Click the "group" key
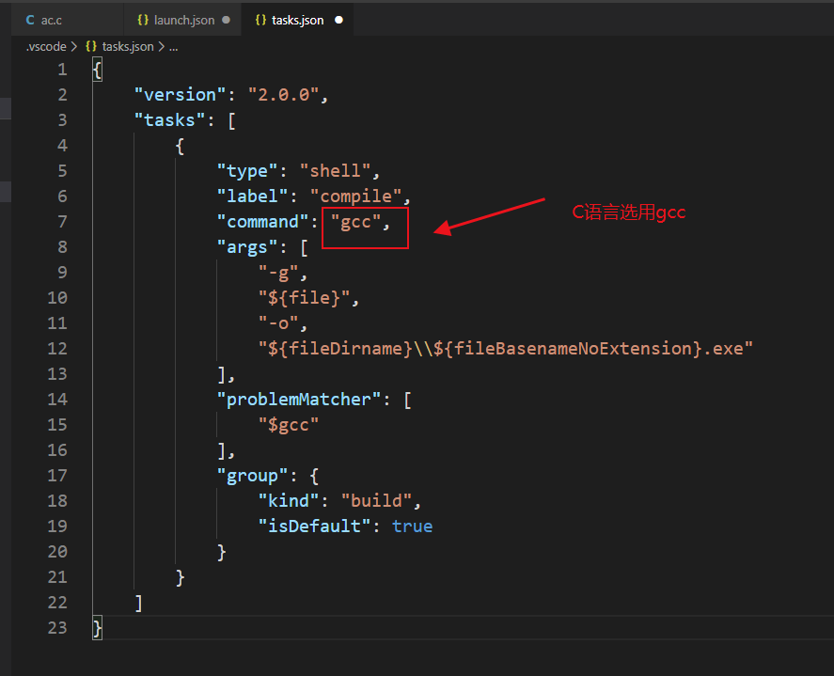The width and height of the screenshot is (834, 676). (x=253, y=476)
